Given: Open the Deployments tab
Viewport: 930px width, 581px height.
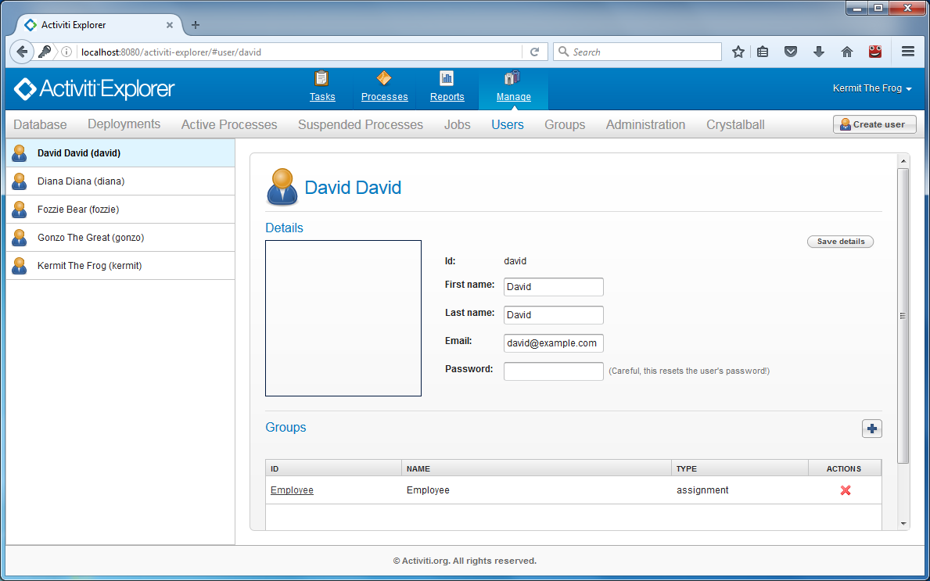Looking at the screenshot, I should tap(124, 124).
